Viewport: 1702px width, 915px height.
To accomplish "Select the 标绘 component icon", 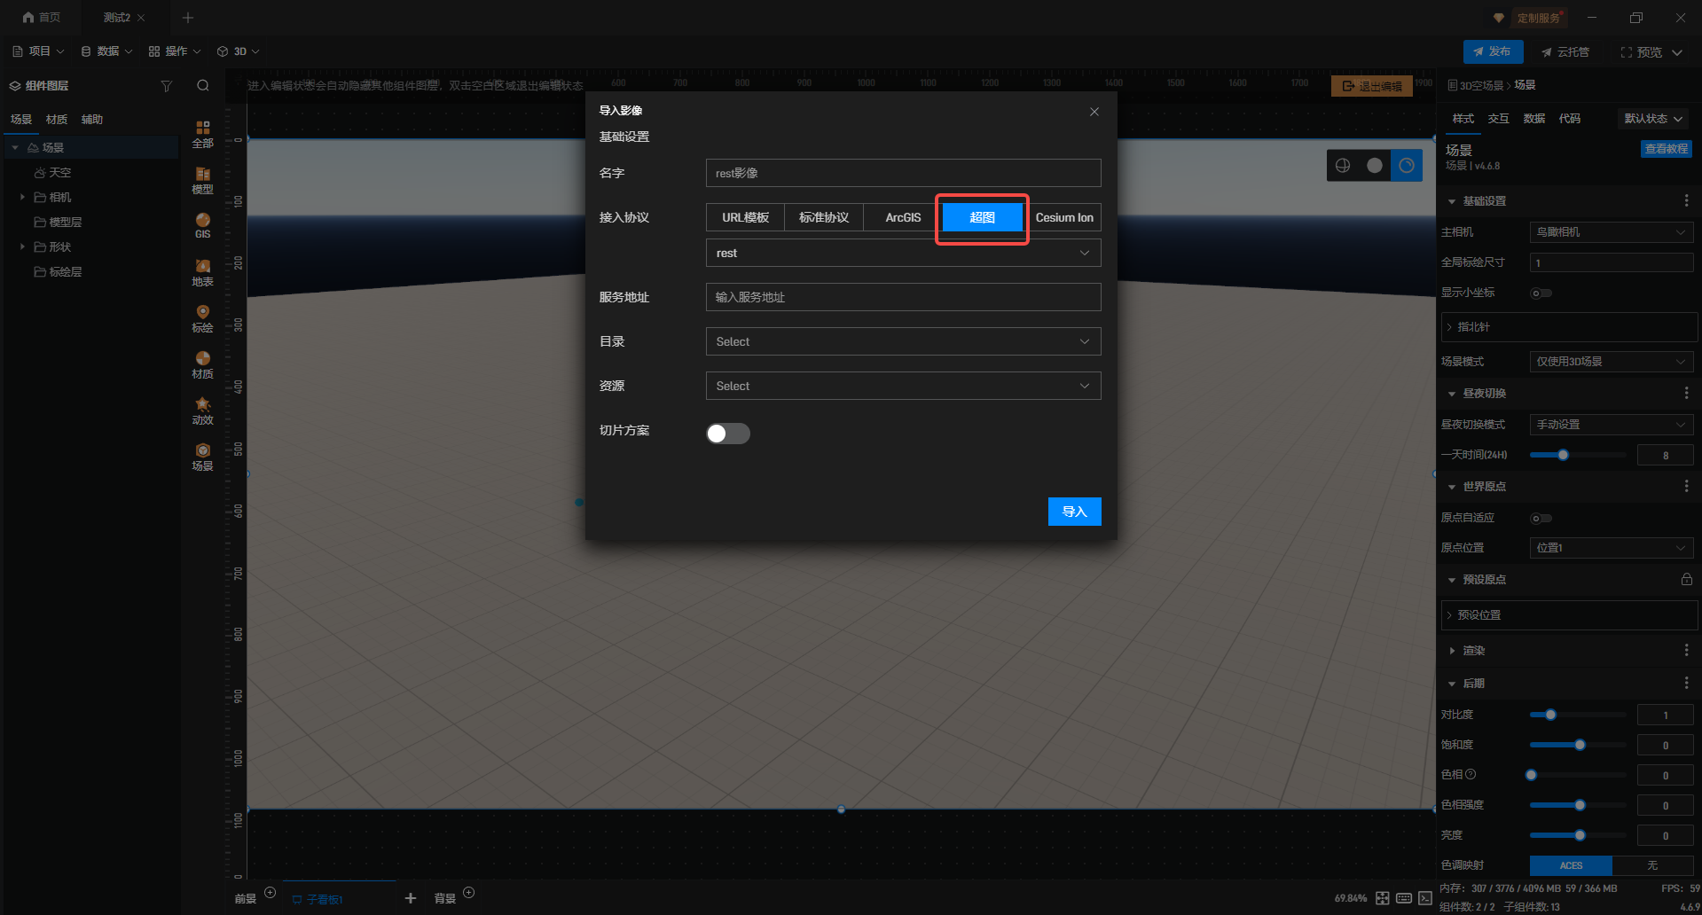I will [x=202, y=318].
